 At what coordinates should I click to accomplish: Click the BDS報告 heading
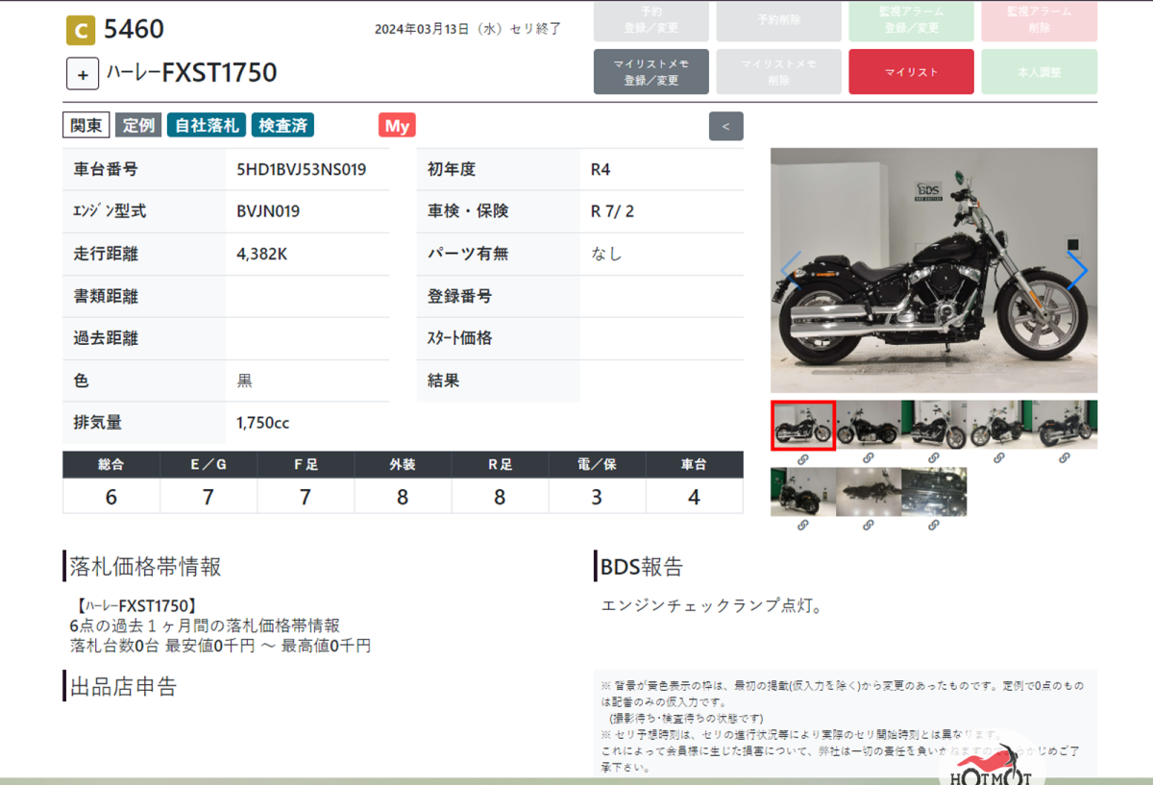click(642, 567)
